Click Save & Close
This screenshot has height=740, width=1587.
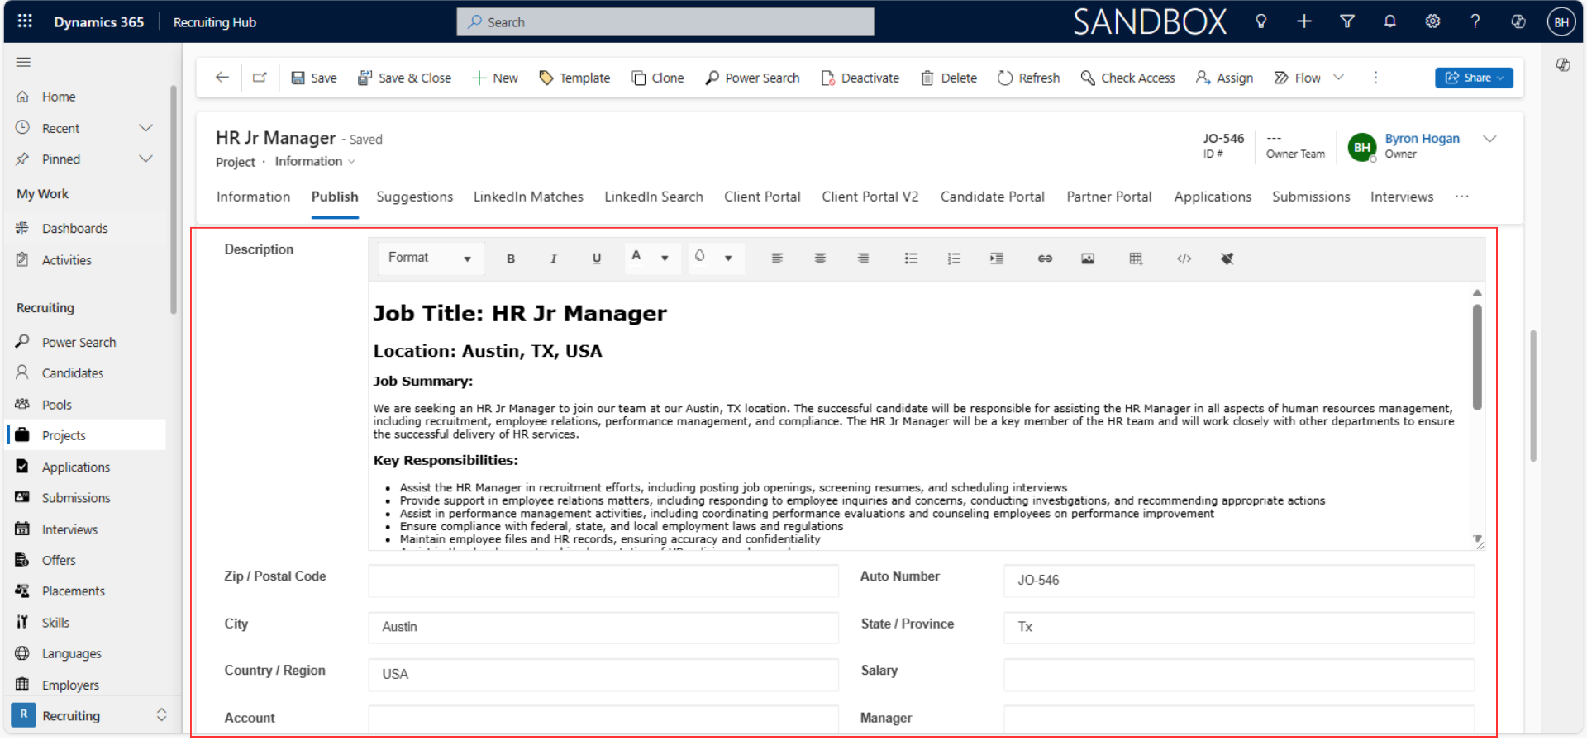(404, 78)
